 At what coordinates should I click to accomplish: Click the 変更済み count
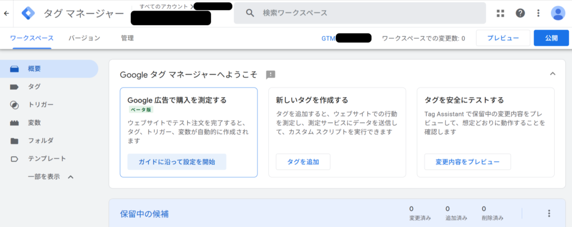[420, 213]
